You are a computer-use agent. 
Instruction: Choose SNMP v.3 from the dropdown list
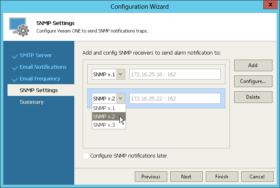[x=108, y=125]
